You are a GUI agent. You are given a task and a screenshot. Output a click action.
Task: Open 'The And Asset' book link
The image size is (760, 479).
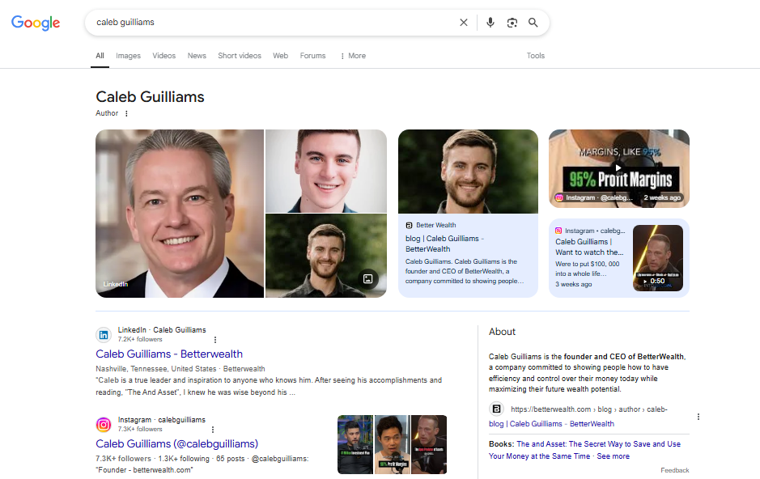(584, 450)
